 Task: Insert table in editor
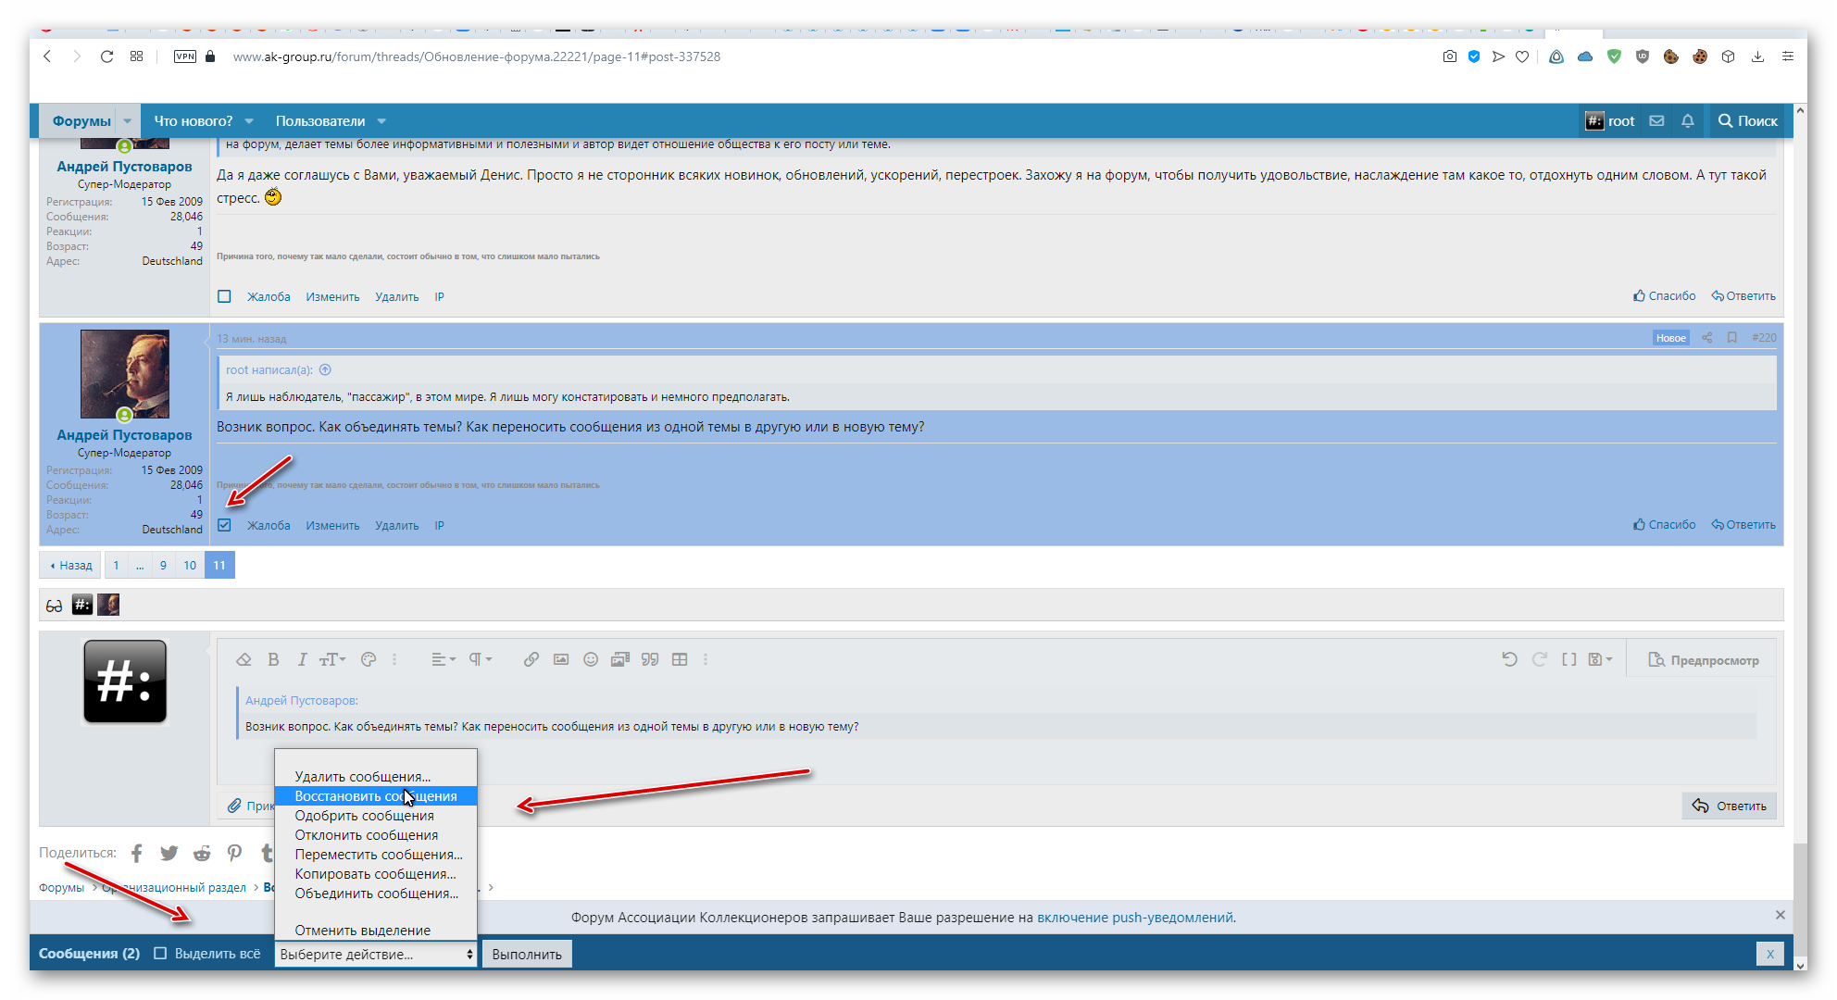pos(680,659)
